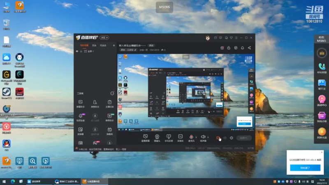Open the gift box icon in the header
Screen dimensions: 329x185
click(x=222, y=48)
